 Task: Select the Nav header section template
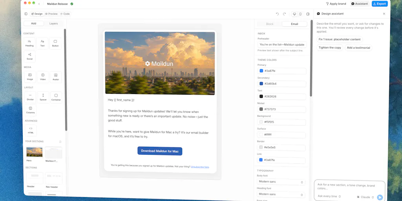(x=54, y=179)
